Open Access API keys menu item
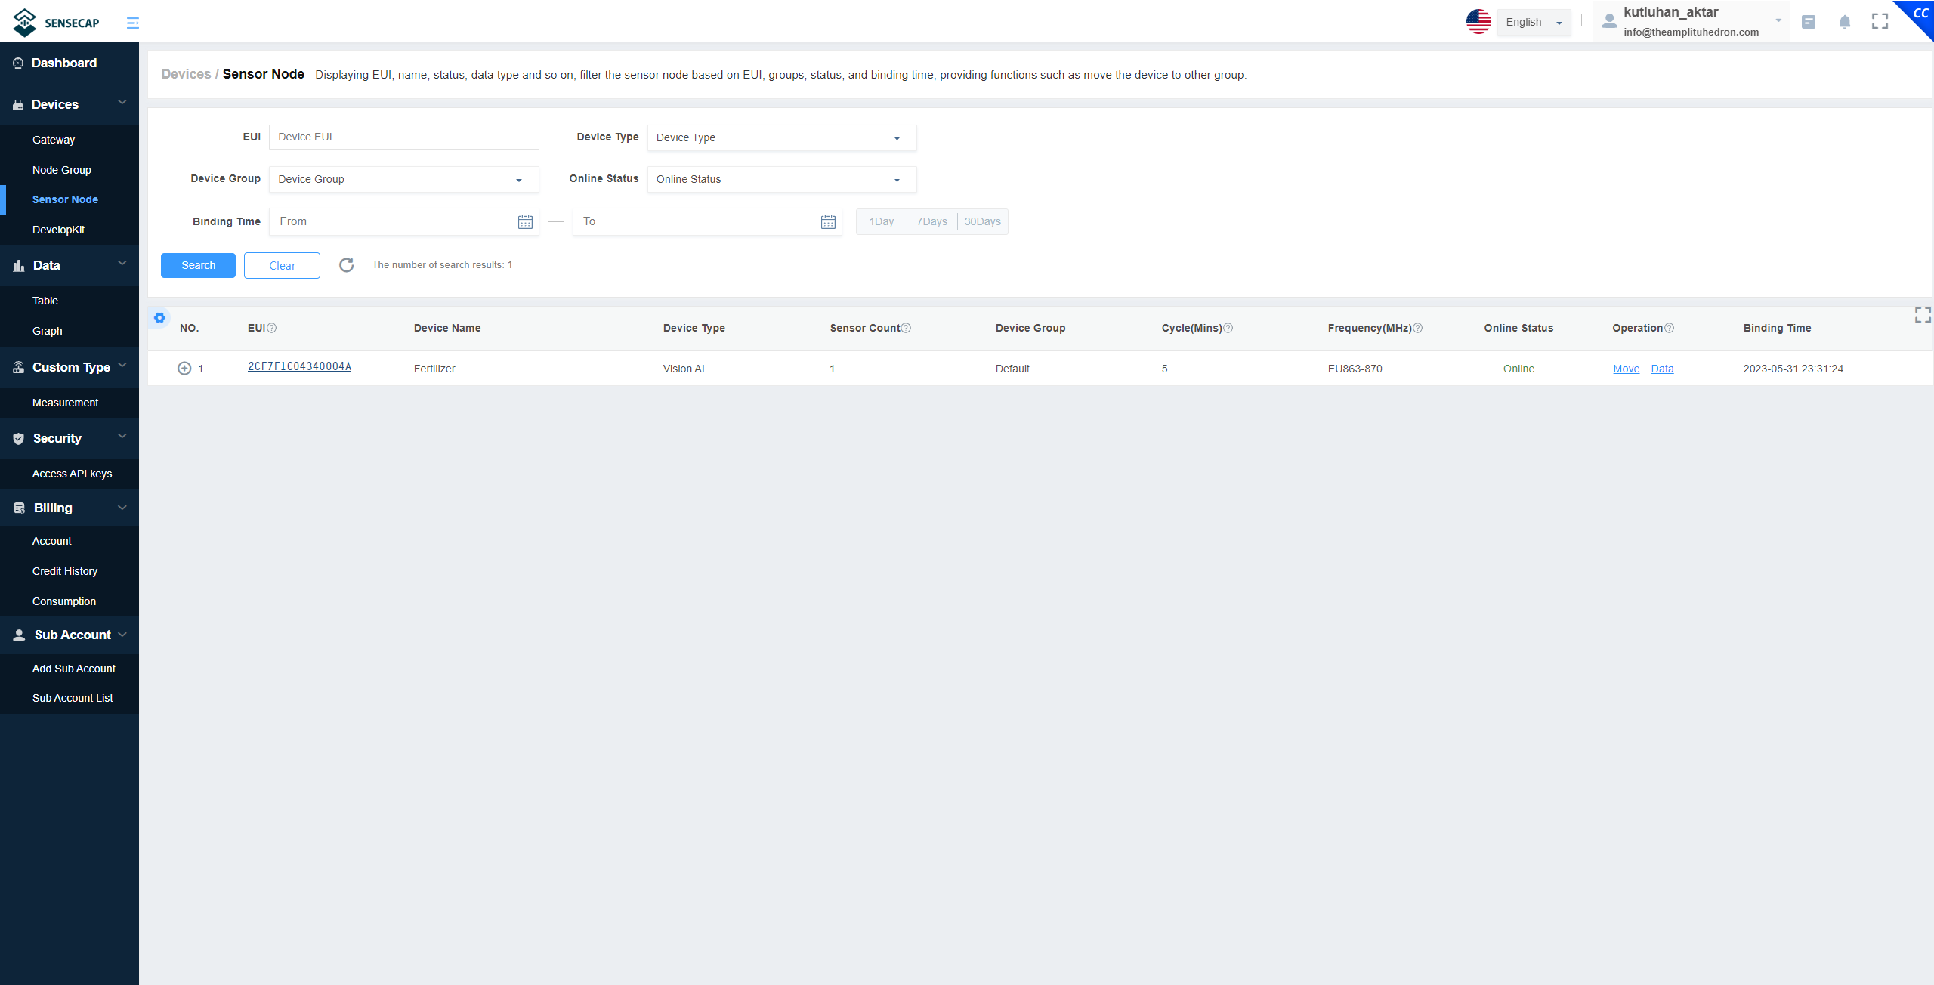Screen dimensions: 1934x985 (x=72, y=474)
